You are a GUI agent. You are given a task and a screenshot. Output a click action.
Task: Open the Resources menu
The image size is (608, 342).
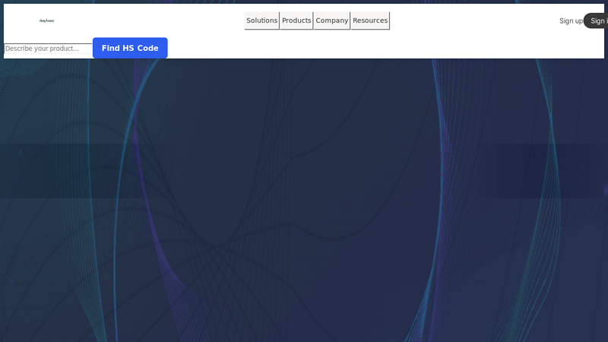point(370,21)
